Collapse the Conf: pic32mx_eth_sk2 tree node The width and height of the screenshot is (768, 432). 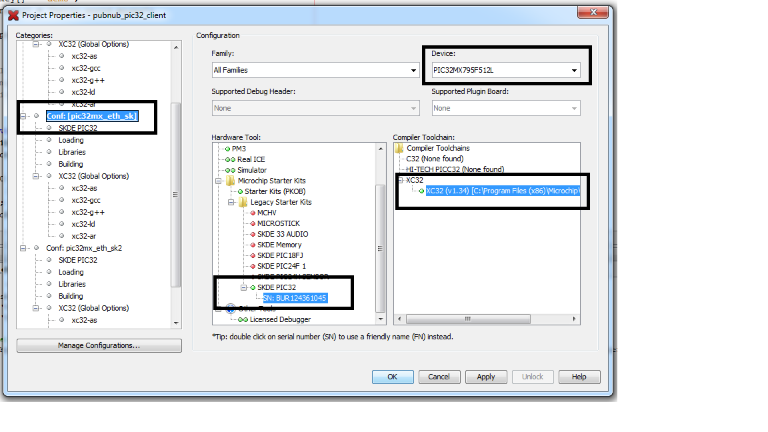[23, 248]
